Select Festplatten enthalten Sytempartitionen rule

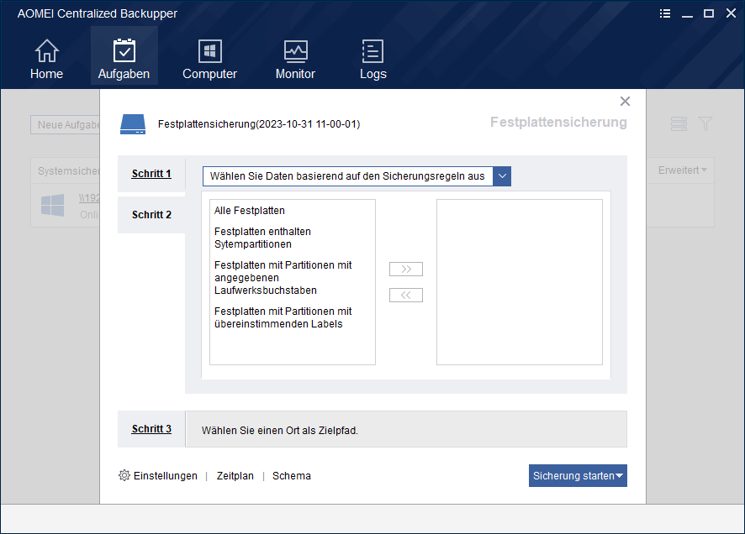pyautogui.click(x=262, y=238)
